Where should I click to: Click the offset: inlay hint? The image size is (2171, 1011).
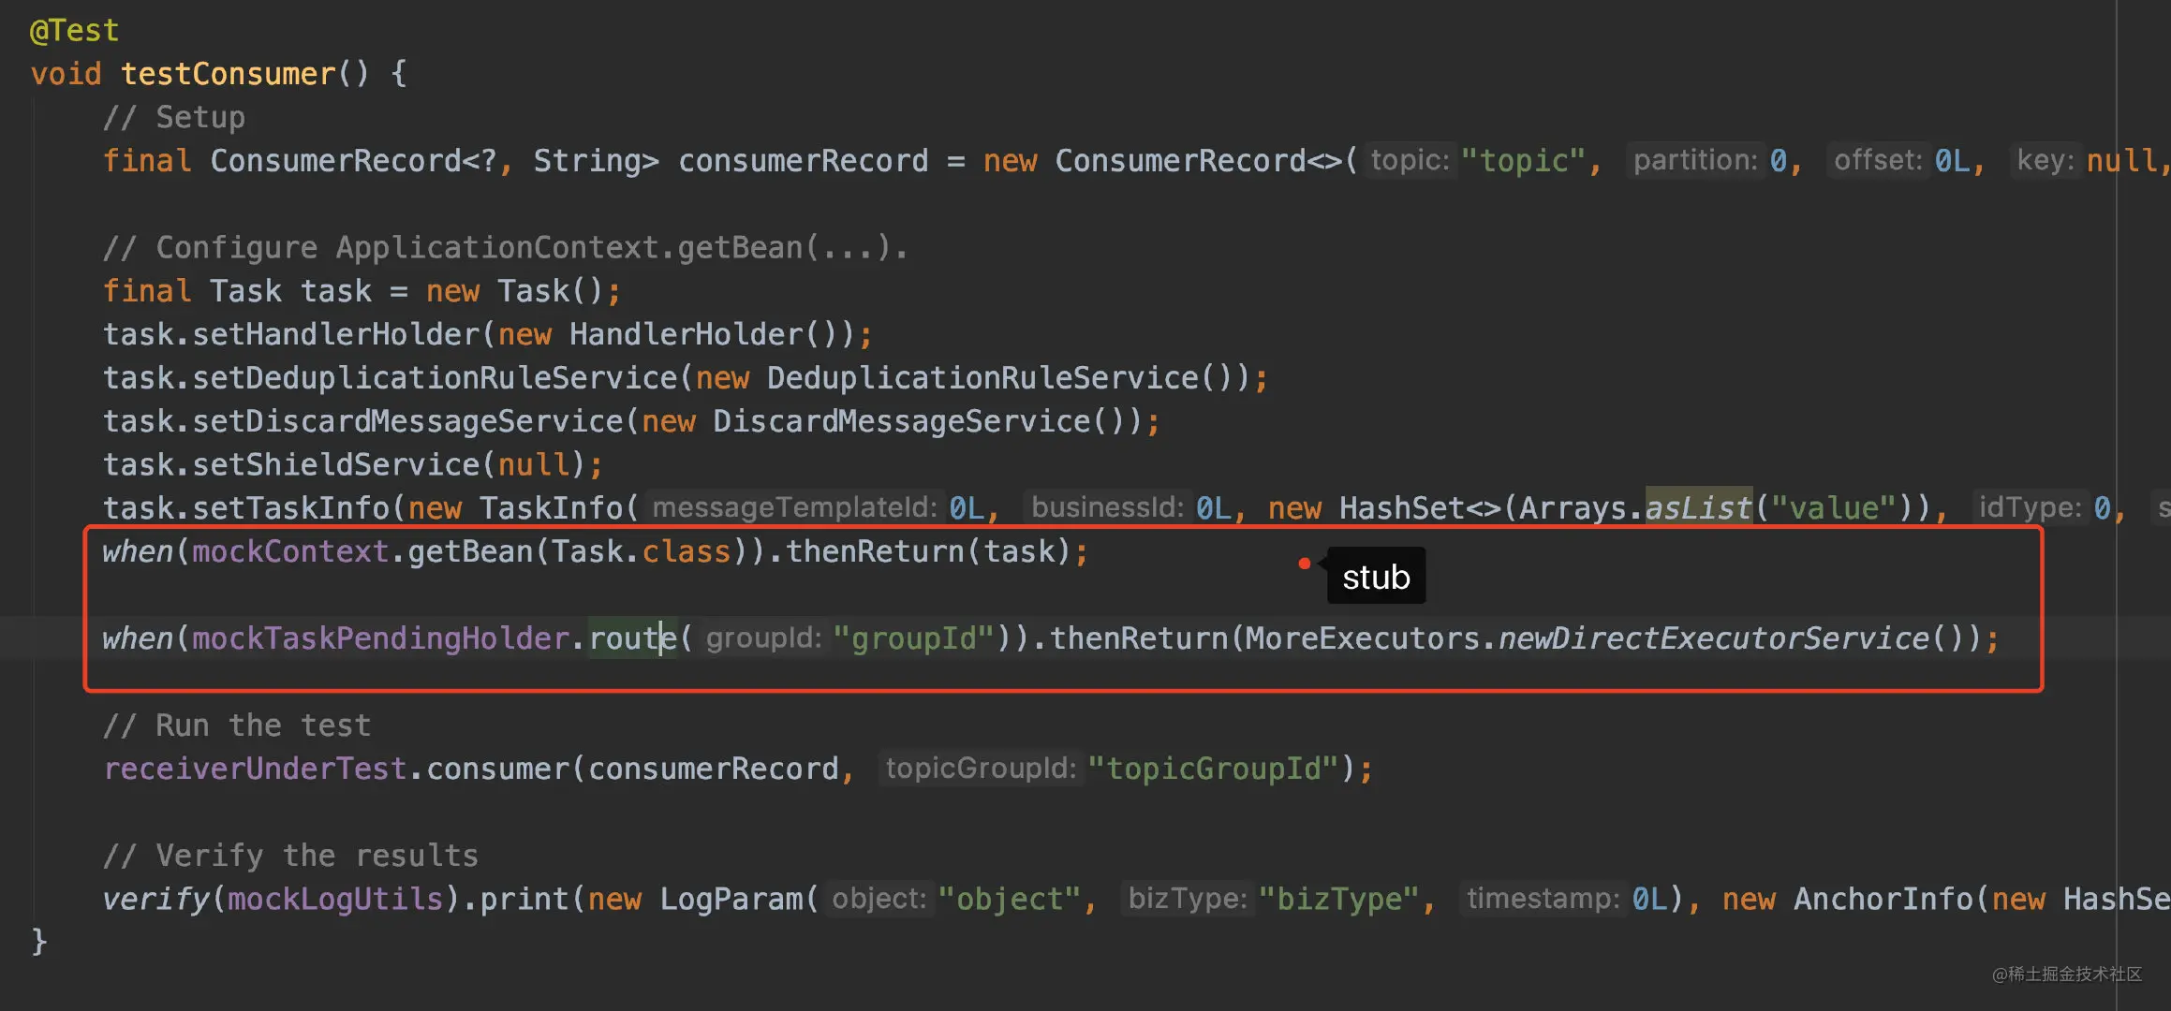coord(1877,160)
